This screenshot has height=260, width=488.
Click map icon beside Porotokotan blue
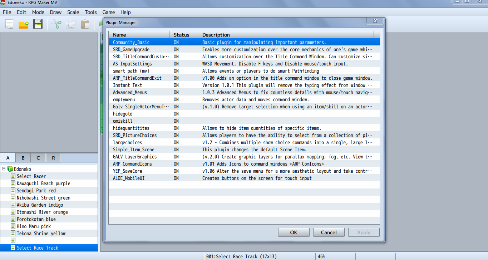13,219
